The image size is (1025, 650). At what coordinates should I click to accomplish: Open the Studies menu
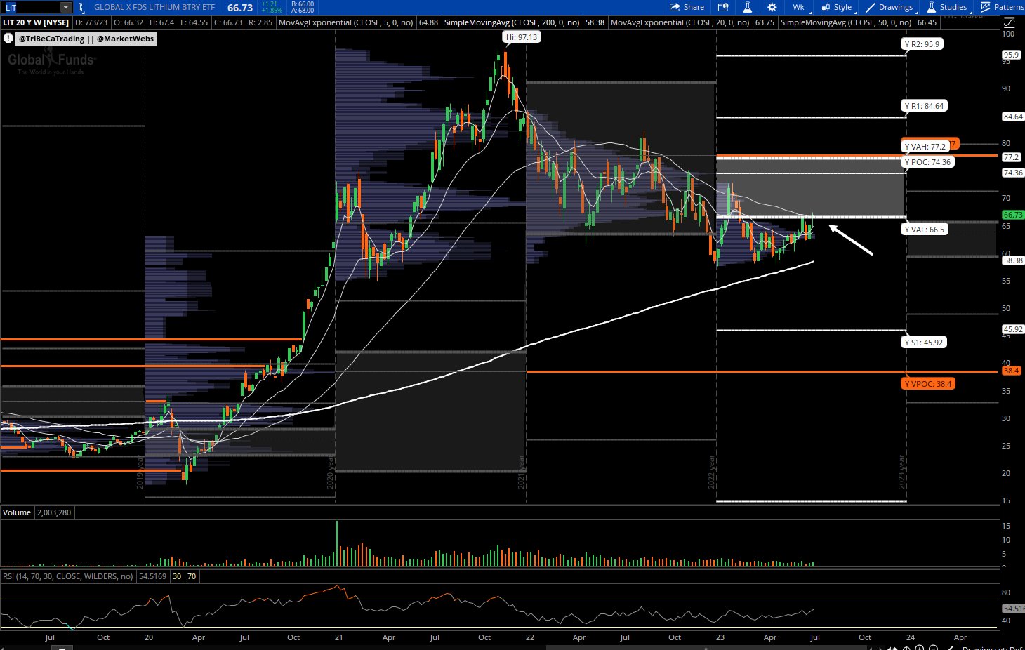[946, 7]
